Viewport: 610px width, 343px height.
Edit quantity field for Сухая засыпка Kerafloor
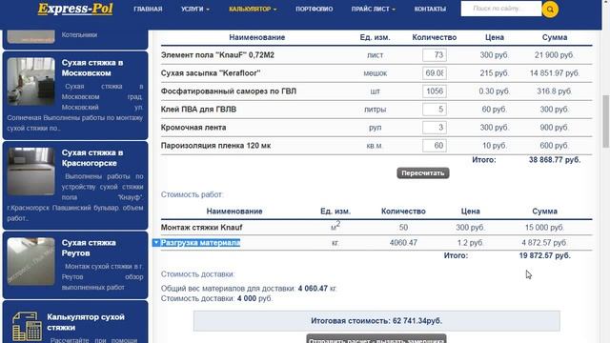[435, 73]
